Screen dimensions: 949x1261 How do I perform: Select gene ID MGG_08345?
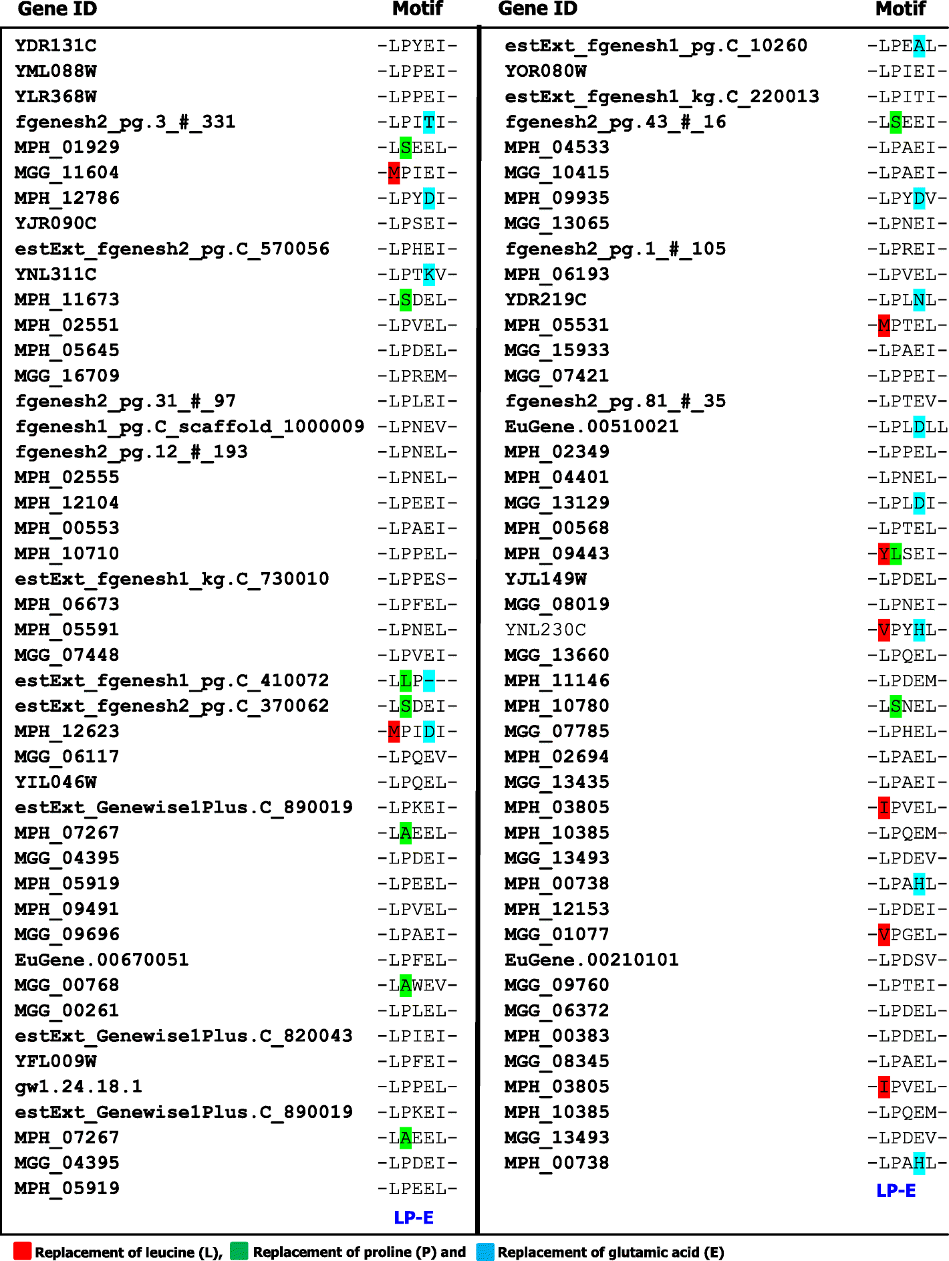[557, 1061]
